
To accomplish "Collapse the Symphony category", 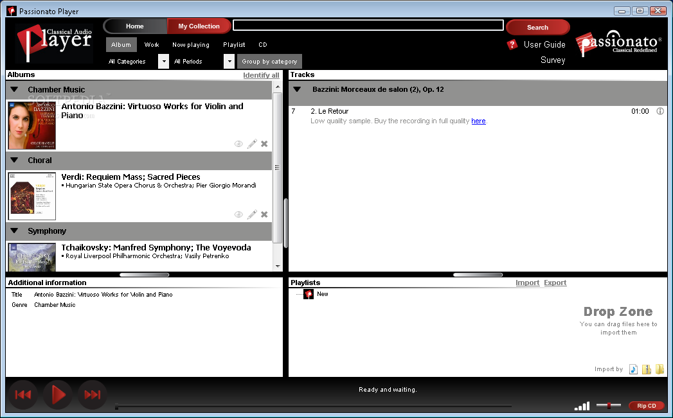I will pos(15,231).
